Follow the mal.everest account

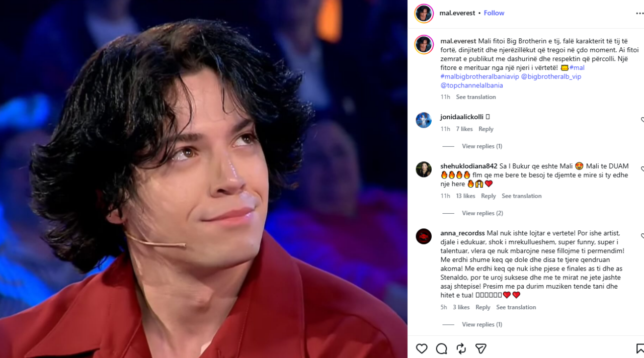point(494,13)
